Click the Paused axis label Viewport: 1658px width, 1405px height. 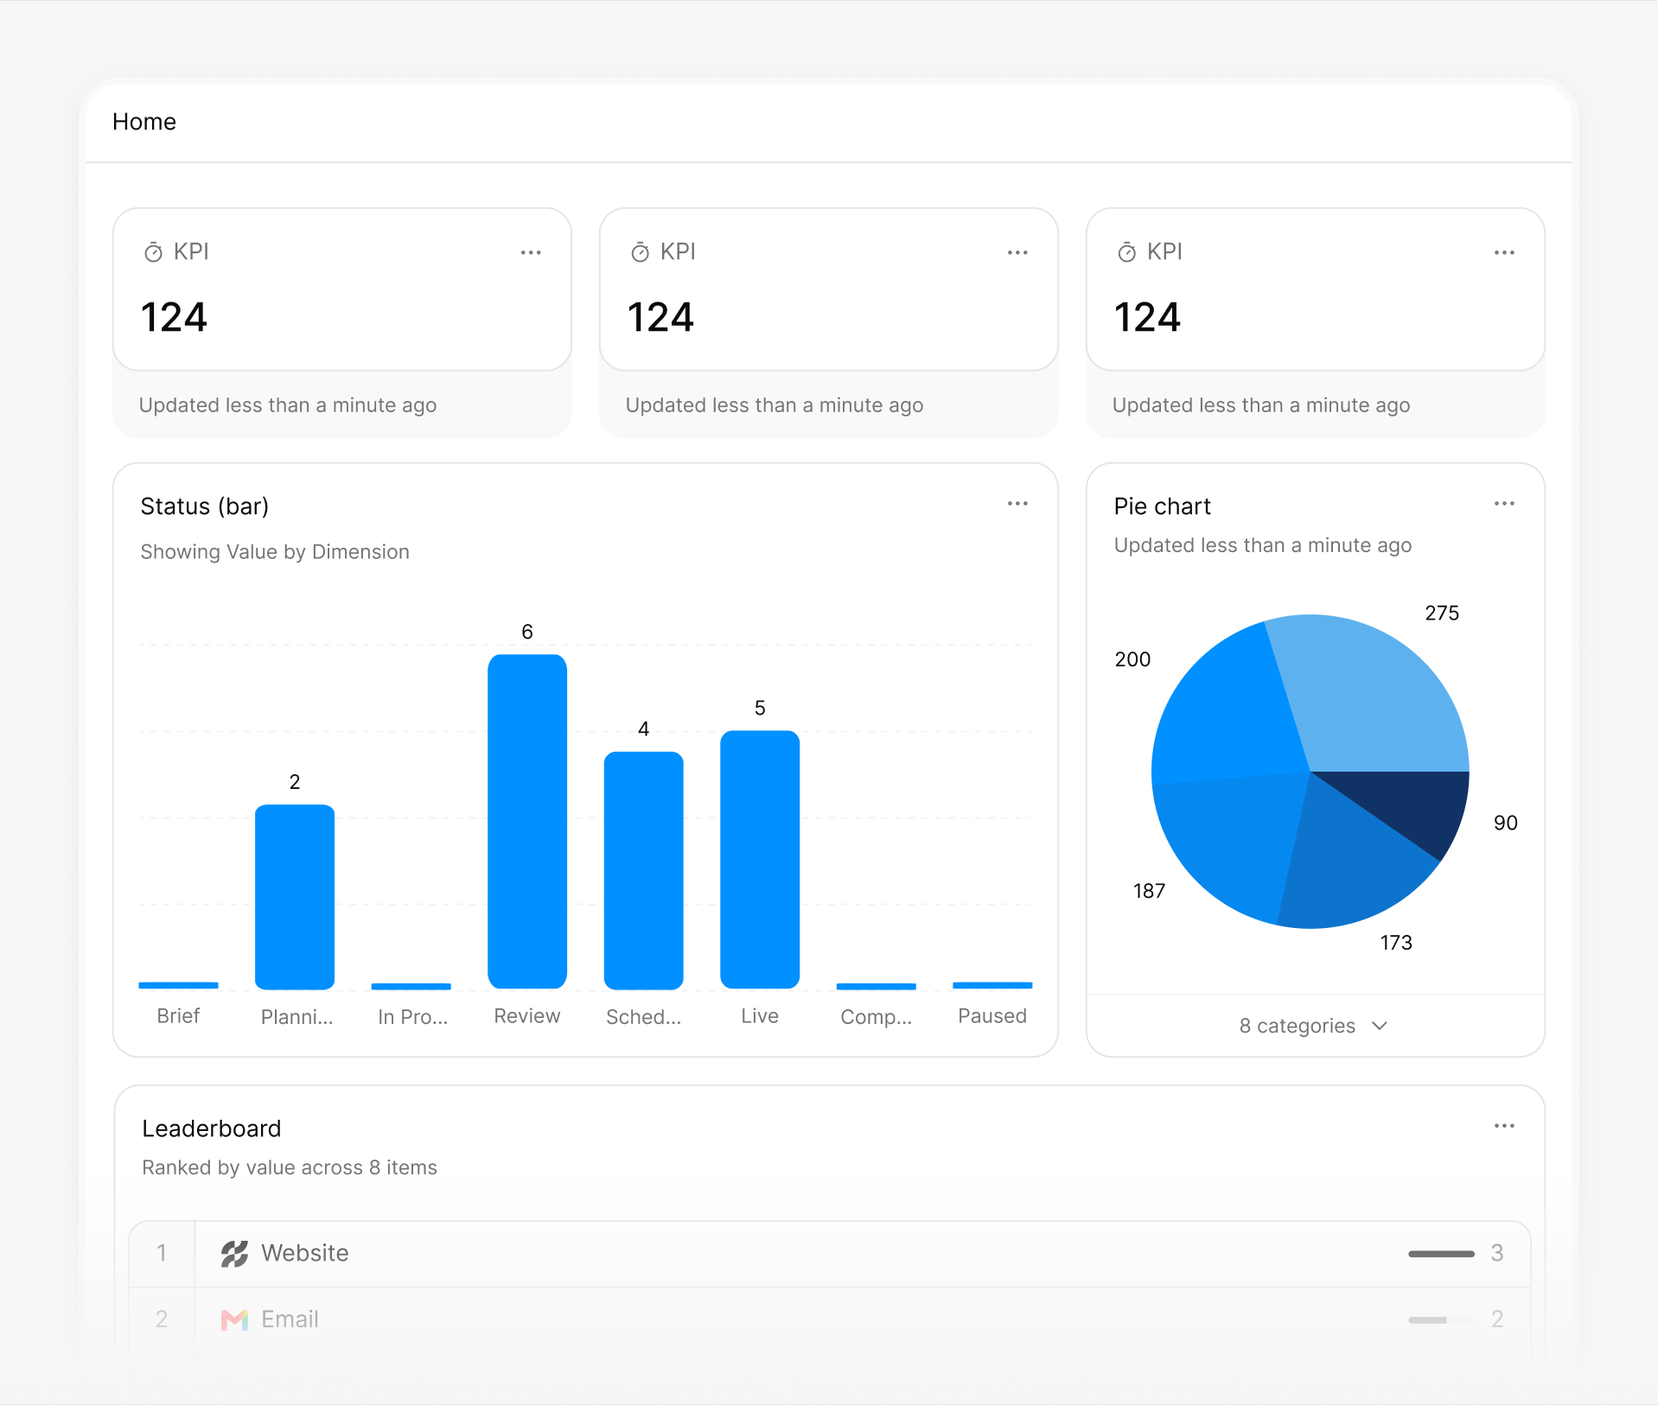click(x=992, y=1016)
